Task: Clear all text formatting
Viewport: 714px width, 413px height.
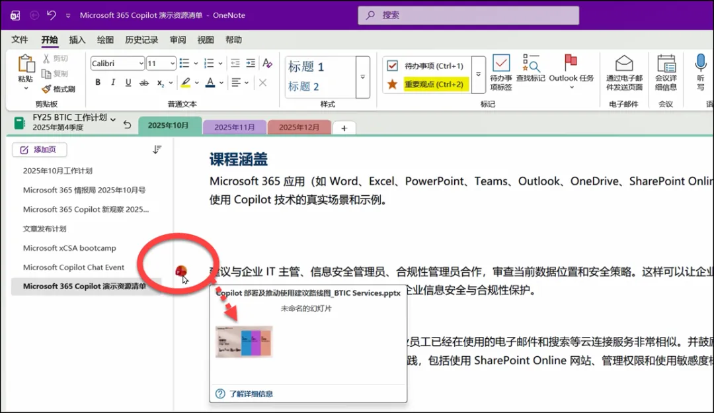Action: (x=267, y=64)
